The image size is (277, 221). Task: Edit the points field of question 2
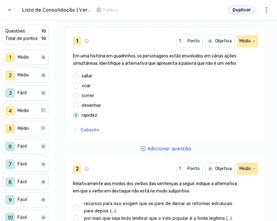point(189,169)
